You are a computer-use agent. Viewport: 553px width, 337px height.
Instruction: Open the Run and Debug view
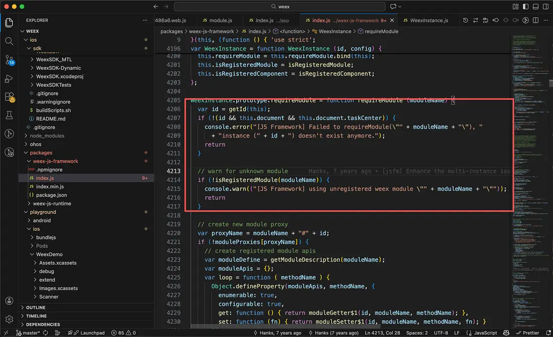tap(9, 79)
